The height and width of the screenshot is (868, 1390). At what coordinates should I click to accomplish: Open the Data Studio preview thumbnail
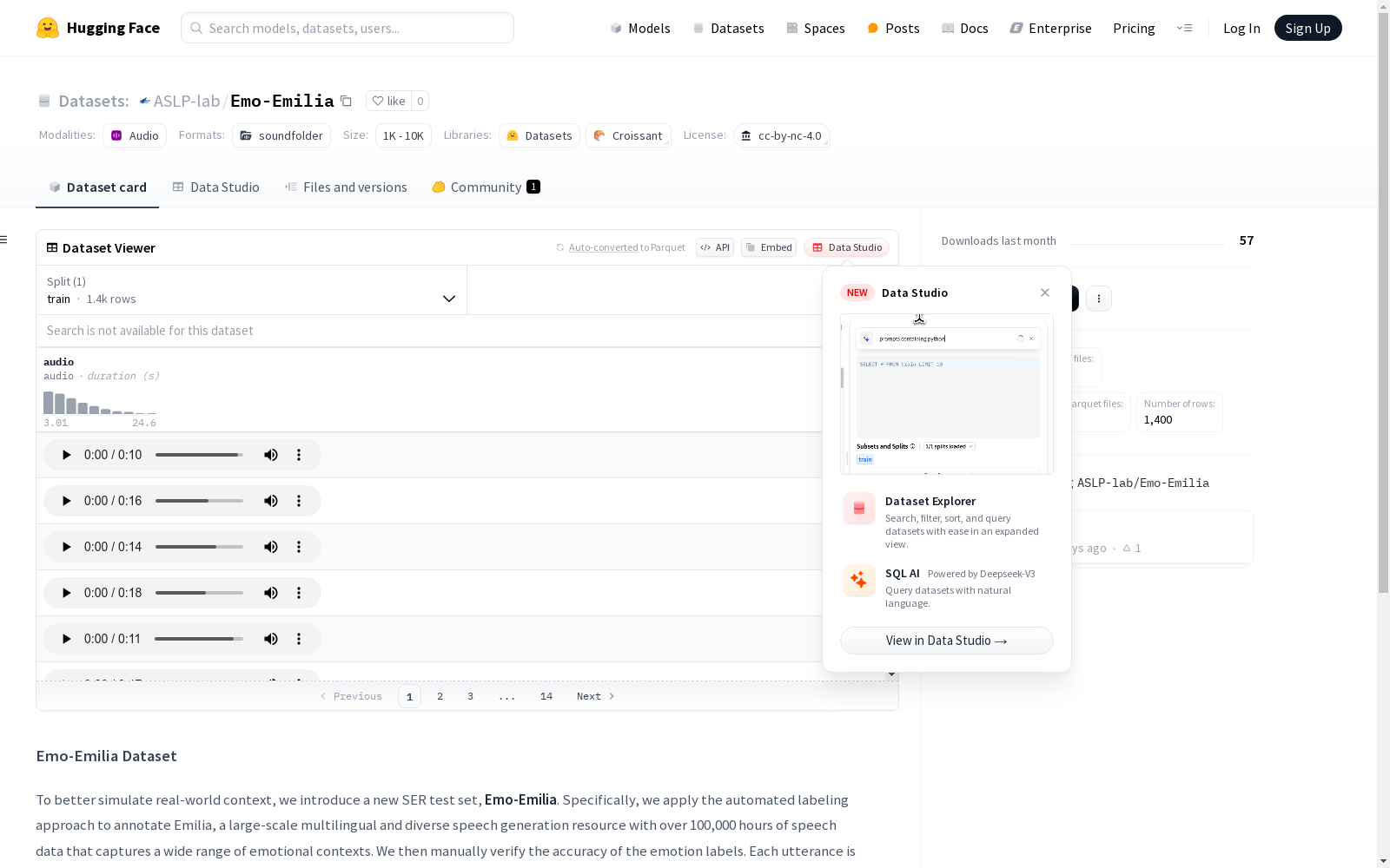click(946, 394)
